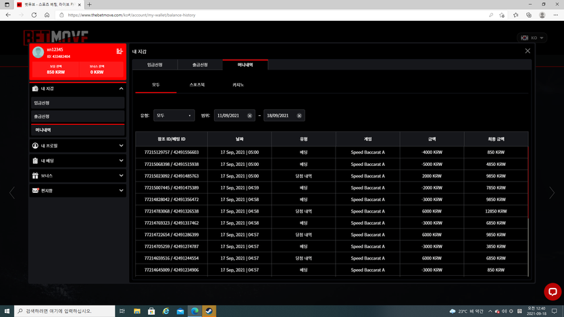564x317 pixels.
Task: Open the KO language selector
Action: 532,38
